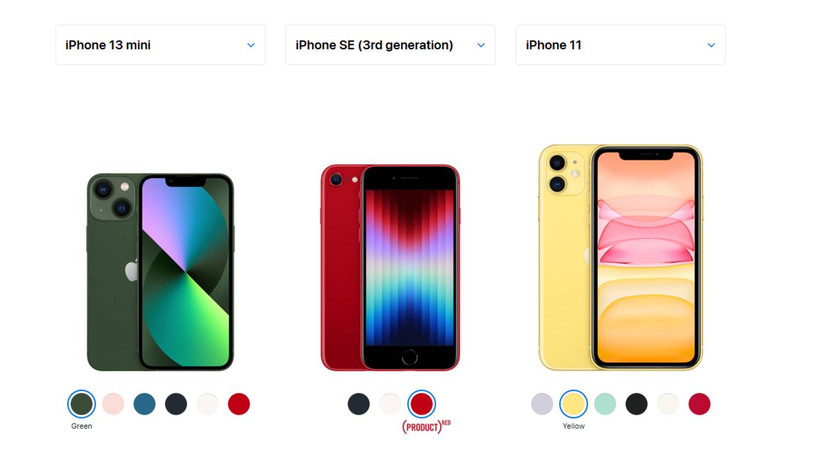Choose the blue swatch for iPhone 13 mini
This screenshot has width=813, height=458.
(145, 404)
